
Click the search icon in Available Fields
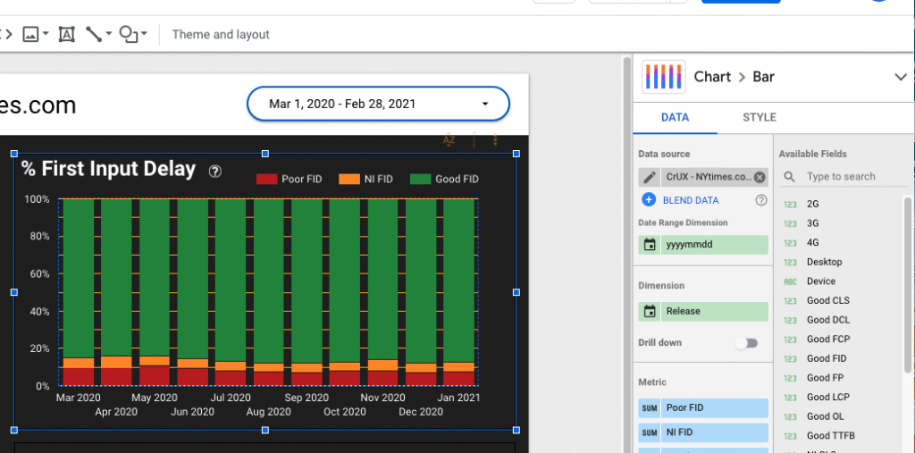790,176
